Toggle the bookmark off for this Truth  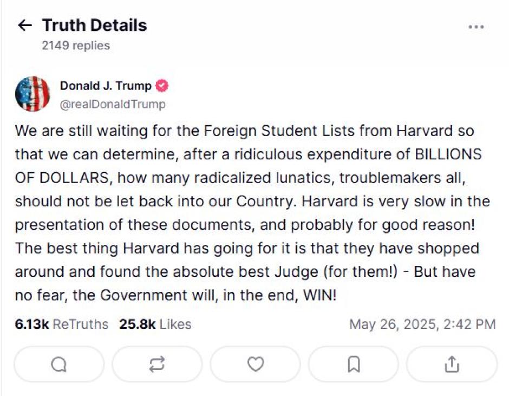[x=353, y=364]
